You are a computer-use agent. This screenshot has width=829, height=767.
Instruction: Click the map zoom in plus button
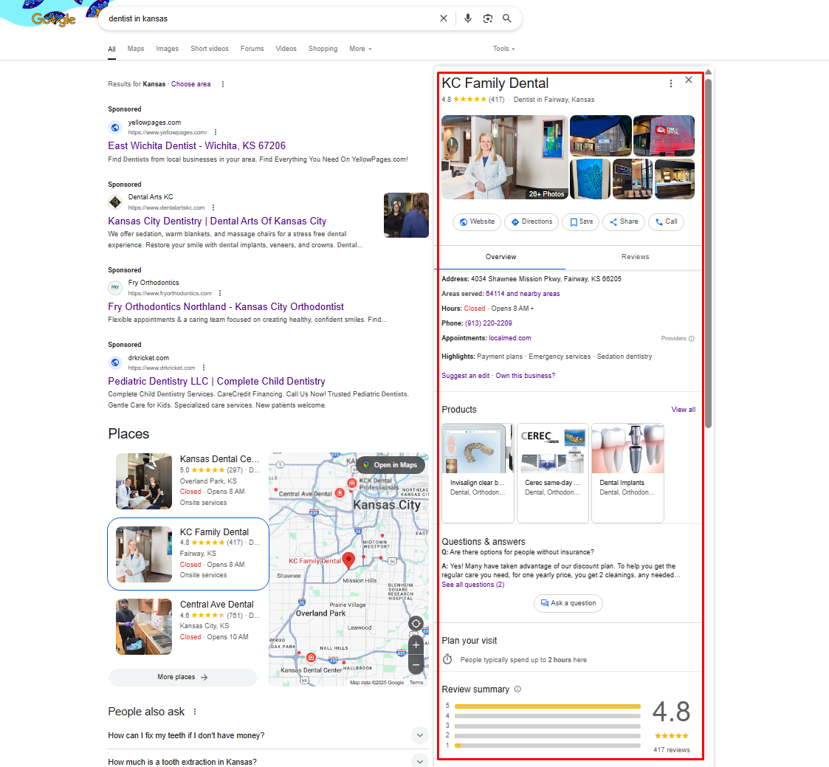[x=416, y=644]
